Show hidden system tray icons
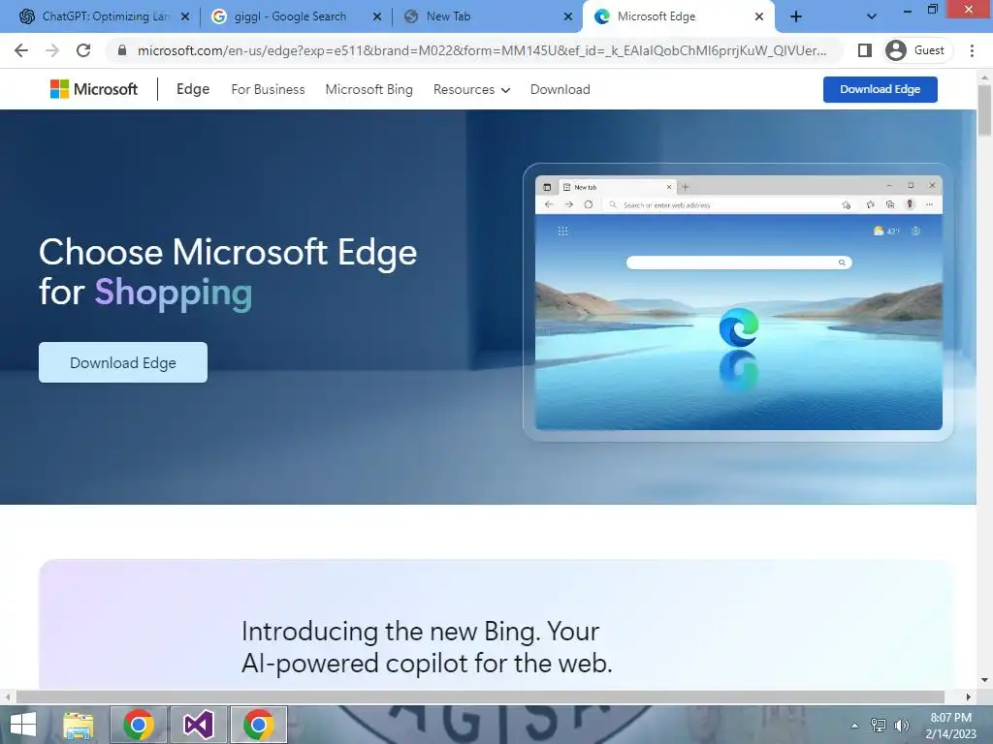The width and height of the screenshot is (993, 744). (x=854, y=726)
